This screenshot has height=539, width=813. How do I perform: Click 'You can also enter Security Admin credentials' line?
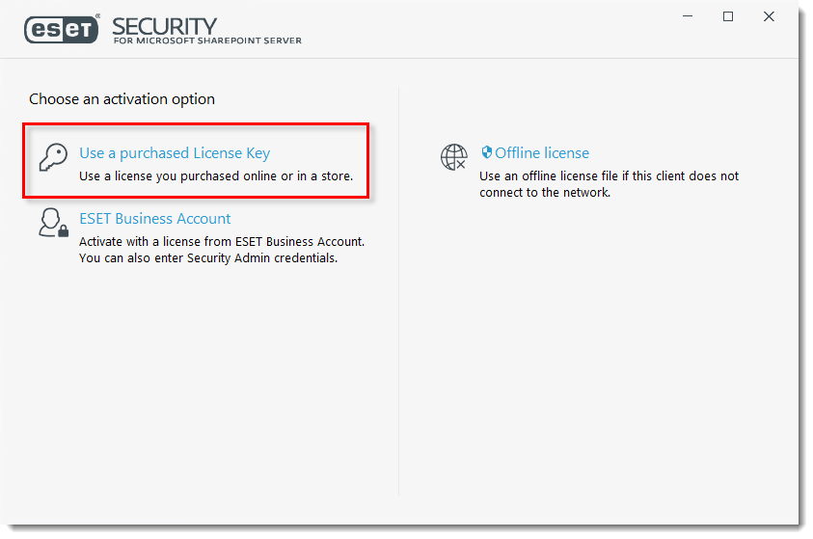tap(208, 258)
